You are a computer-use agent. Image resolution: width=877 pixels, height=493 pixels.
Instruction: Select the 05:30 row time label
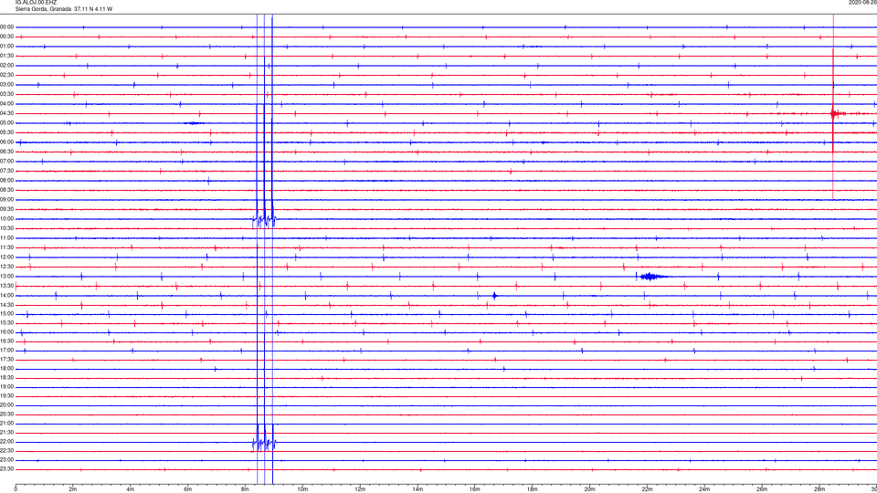coord(6,132)
